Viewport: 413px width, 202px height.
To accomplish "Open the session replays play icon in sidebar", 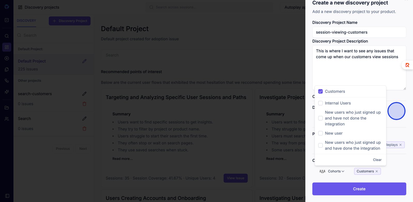I will [7, 58].
